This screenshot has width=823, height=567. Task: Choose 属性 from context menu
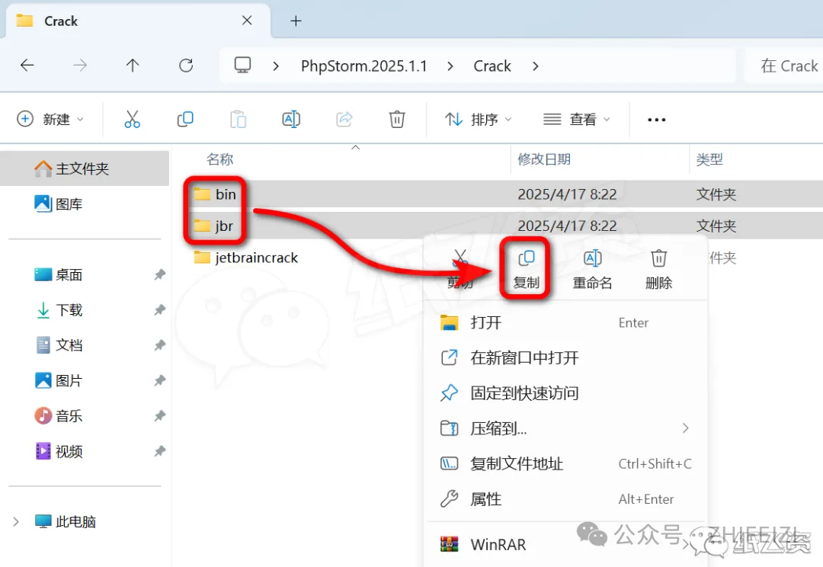click(565, 498)
